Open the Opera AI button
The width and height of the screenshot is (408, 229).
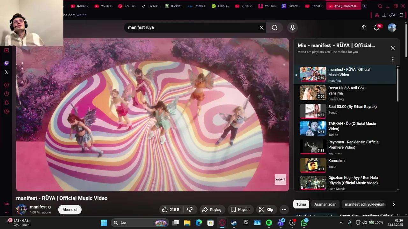[x=393, y=15]
